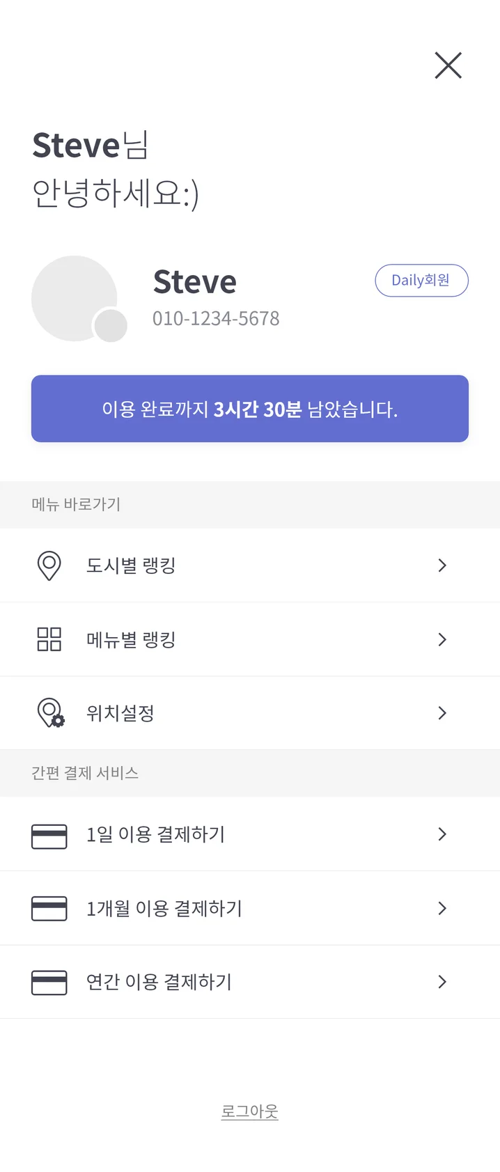Click the remaining time banner showing 3시간 30분
This screenshot has width=500, height=1172.
click(249, 409)
